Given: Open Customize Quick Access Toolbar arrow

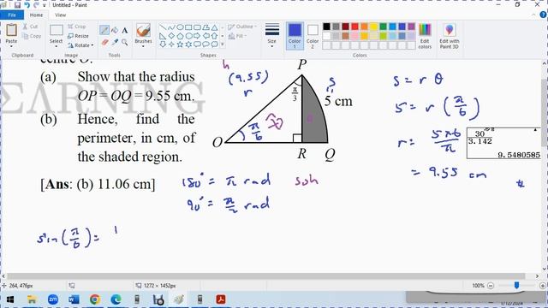Looking at the screenshot, I should [x=45, y=5].
